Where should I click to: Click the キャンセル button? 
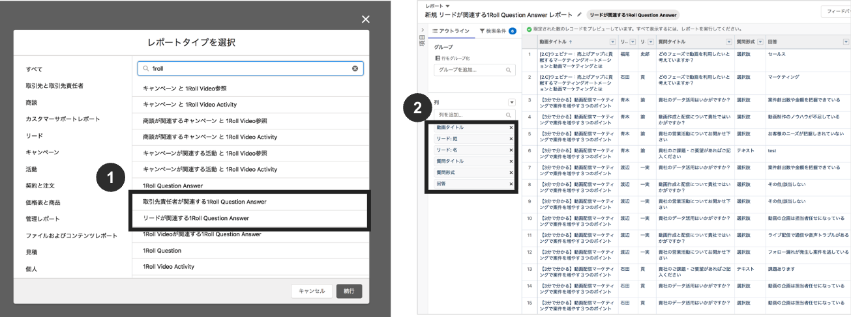[x=312, y=291]
